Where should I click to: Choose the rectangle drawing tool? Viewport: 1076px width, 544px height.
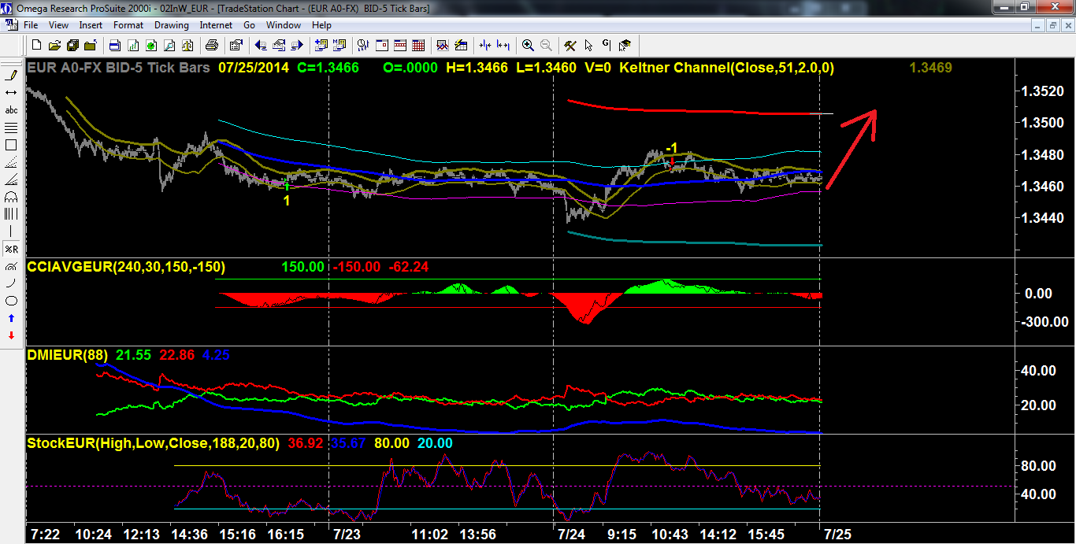[x=11, y=145]
